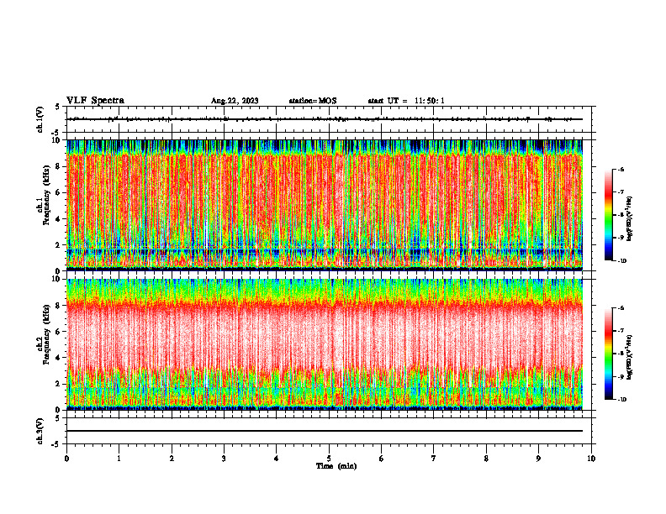Click the "VLF Spectra" plot title
The width and height of the screenshot is (666, 514).
[95, 101]
